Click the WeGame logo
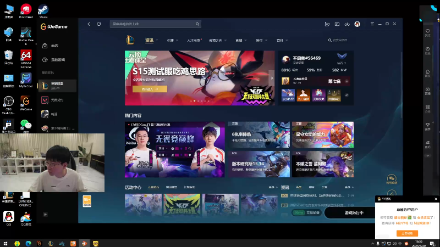 point(54,26)
